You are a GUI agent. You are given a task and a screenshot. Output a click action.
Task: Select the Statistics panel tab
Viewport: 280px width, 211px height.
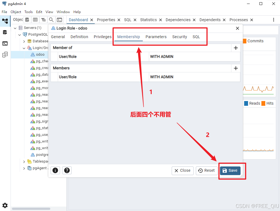click(148, 20)
